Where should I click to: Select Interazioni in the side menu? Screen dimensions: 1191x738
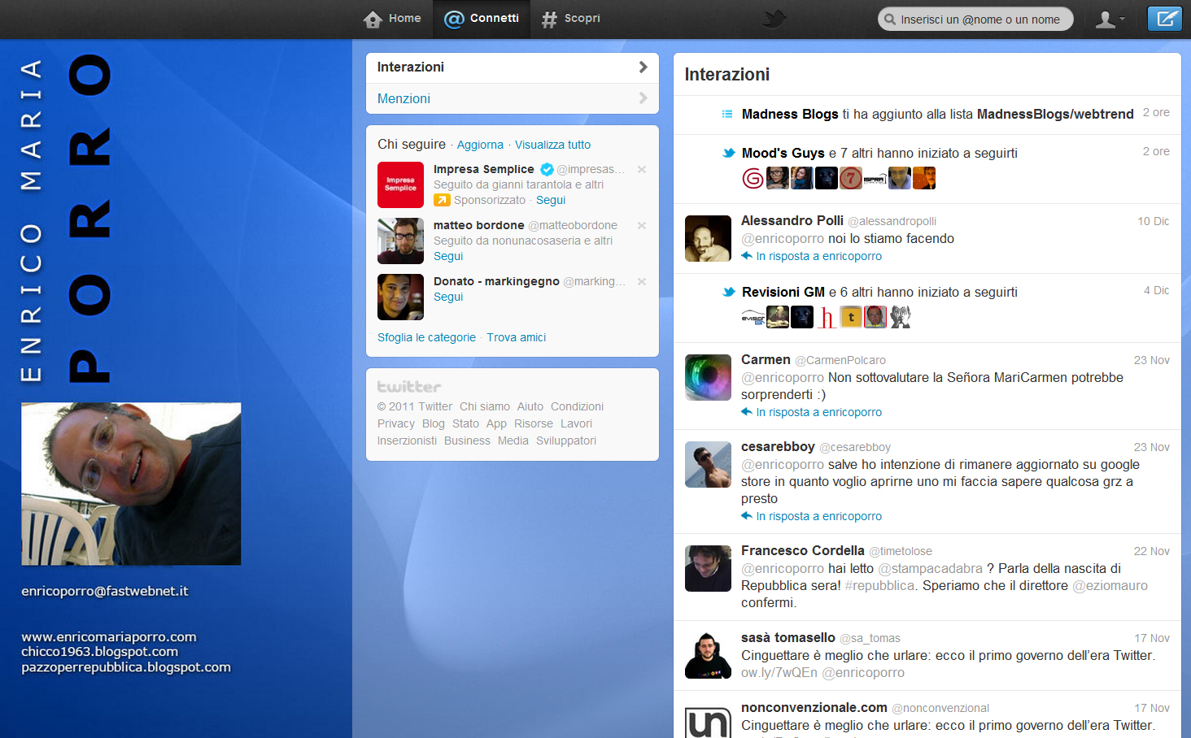[x=513, y=67]
